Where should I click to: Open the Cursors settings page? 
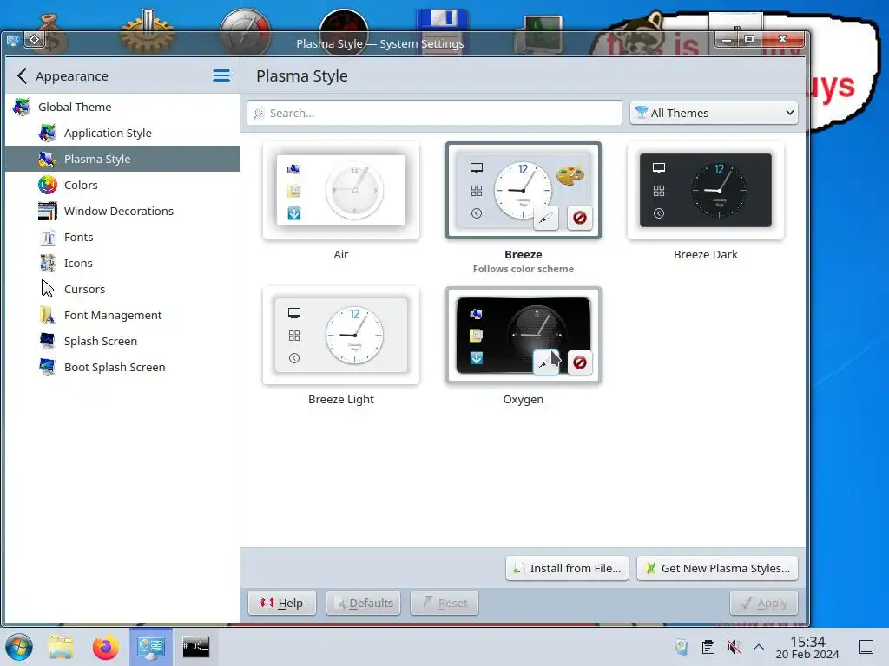click(122, 290)
